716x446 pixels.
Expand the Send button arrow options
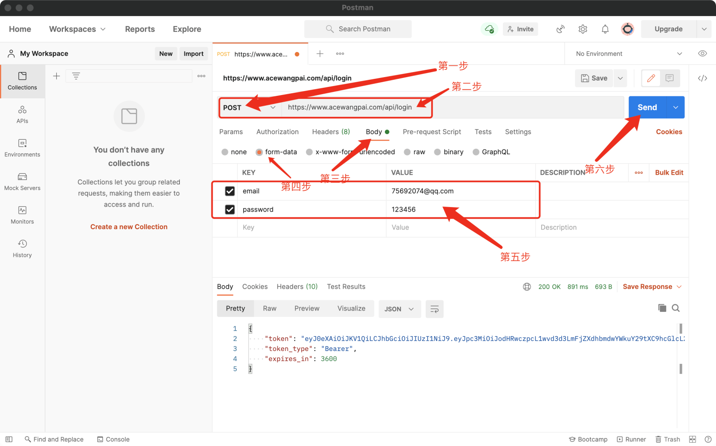tap(676, 107)
